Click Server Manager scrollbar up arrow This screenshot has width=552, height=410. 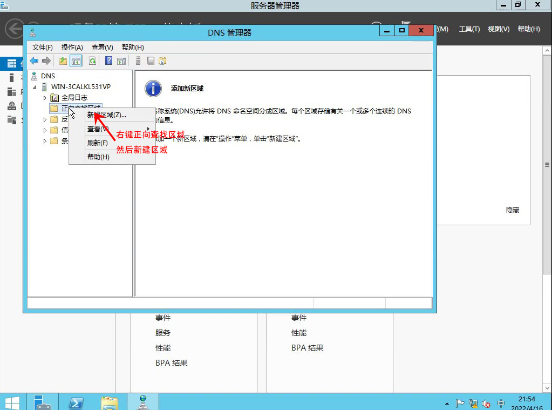click(547, 51)
